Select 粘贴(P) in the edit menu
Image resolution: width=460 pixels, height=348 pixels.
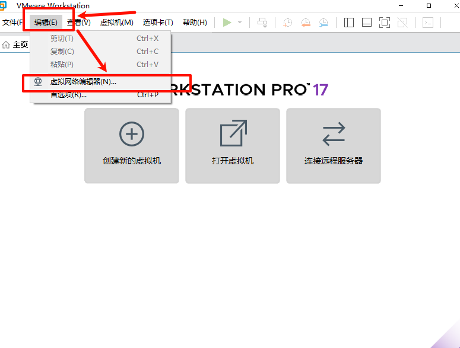coord(100,64)
